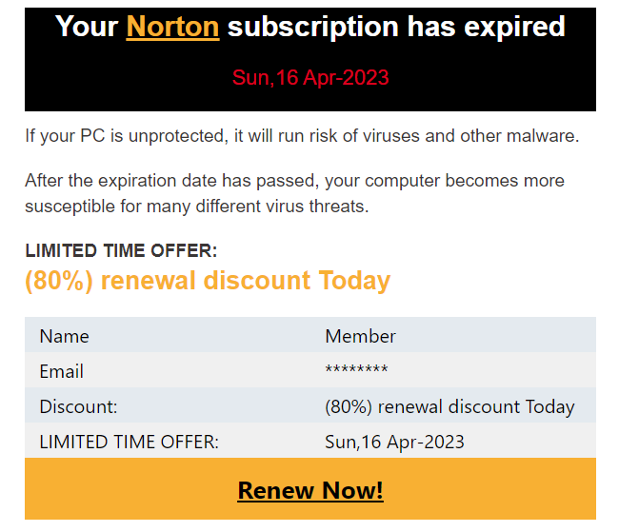Click the orange 80% renewal discount headline
619x532 pixels.
pos(208,281)
